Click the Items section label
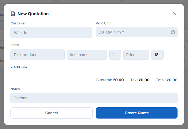Screen dimensions: 188x129 click(x=15, y=45)
